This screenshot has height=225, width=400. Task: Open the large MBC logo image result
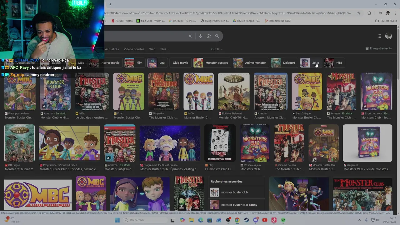click(x=38, y=195)
